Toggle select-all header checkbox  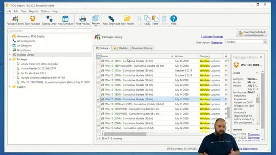[98, 56]
